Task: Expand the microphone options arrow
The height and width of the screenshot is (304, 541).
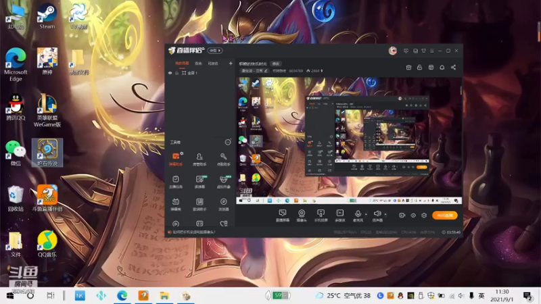Action: click(366, 214)
